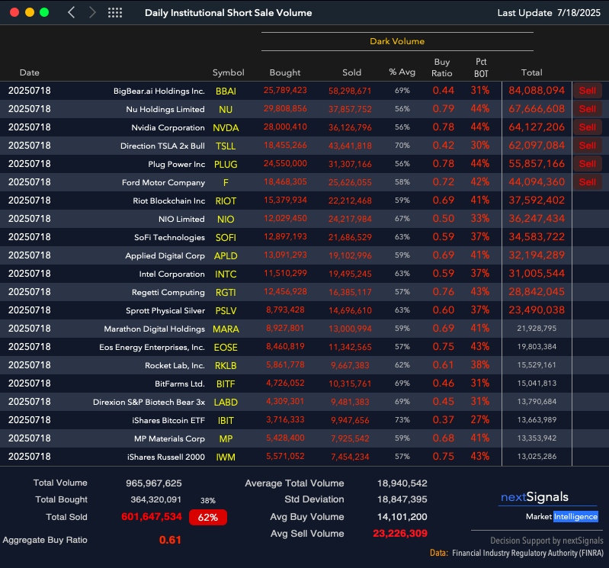609x568 pixels.
Task: Select the IWM ticker symbol
Action: pos(226,457)
